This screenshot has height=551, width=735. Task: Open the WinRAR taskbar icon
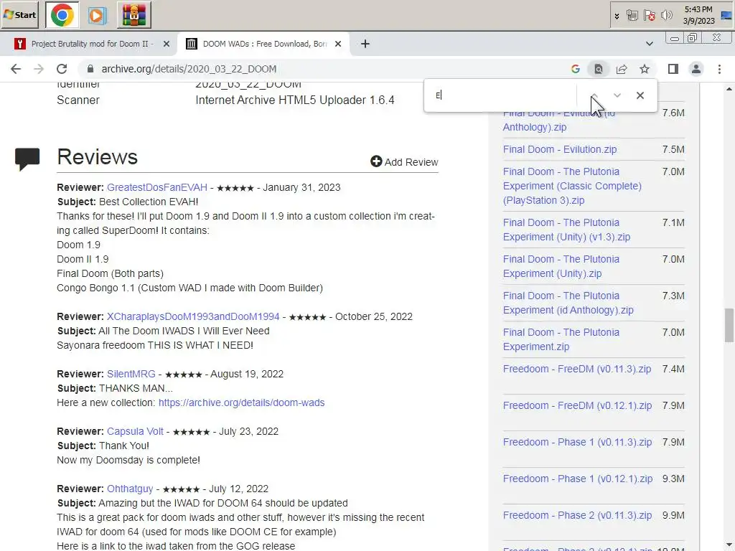(134, 15)
